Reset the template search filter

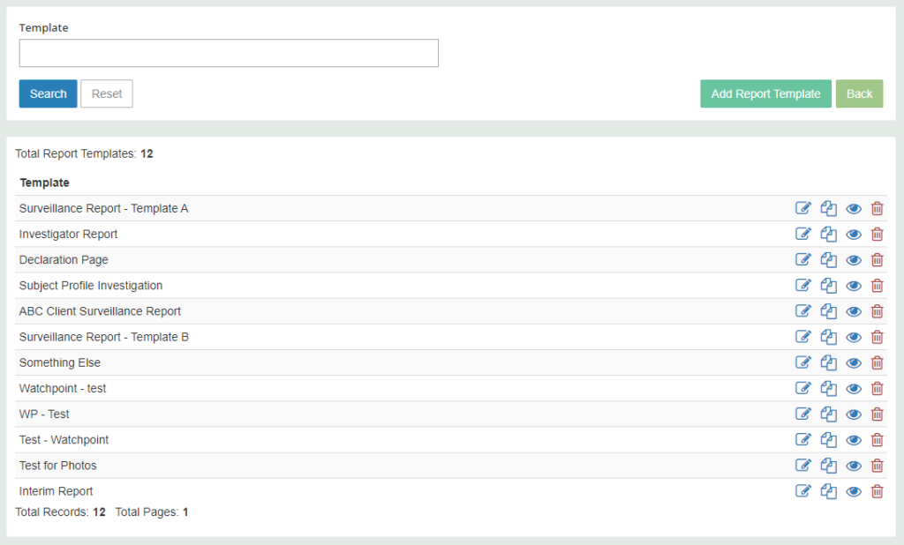[106, 93]
